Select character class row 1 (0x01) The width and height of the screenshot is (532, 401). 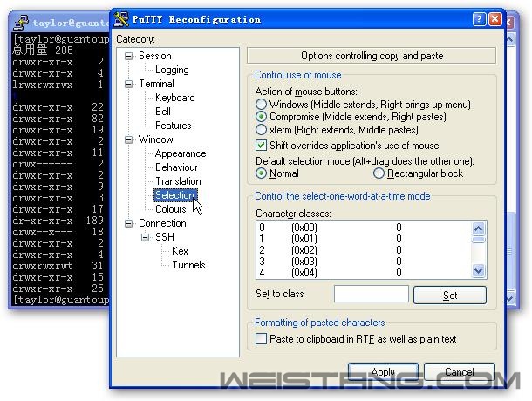(x=364, y=239)
